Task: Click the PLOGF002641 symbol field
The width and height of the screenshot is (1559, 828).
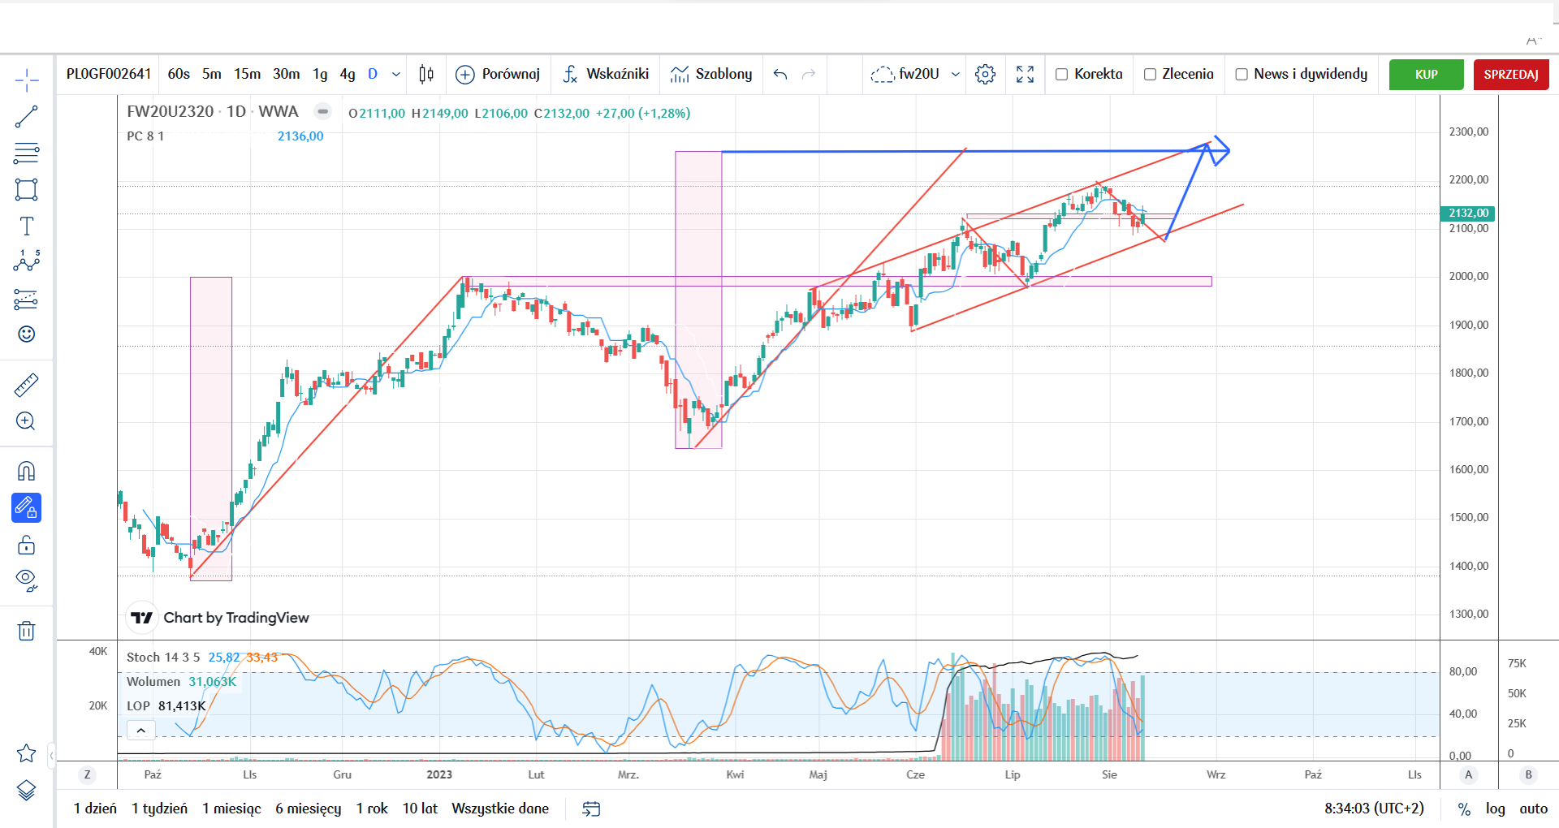Action: (x=109, y=75)
